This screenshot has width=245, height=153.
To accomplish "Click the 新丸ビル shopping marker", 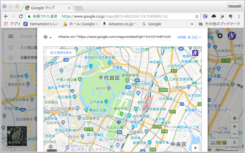I will pos(138,93).
